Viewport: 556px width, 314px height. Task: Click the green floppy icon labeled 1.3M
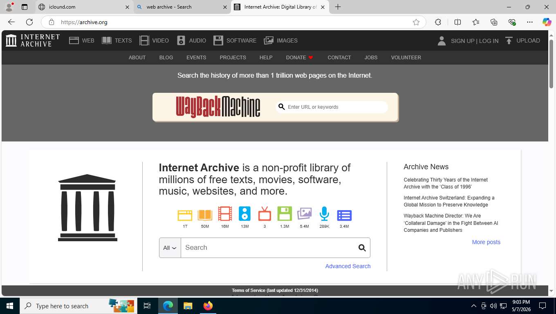click(285, 214)
